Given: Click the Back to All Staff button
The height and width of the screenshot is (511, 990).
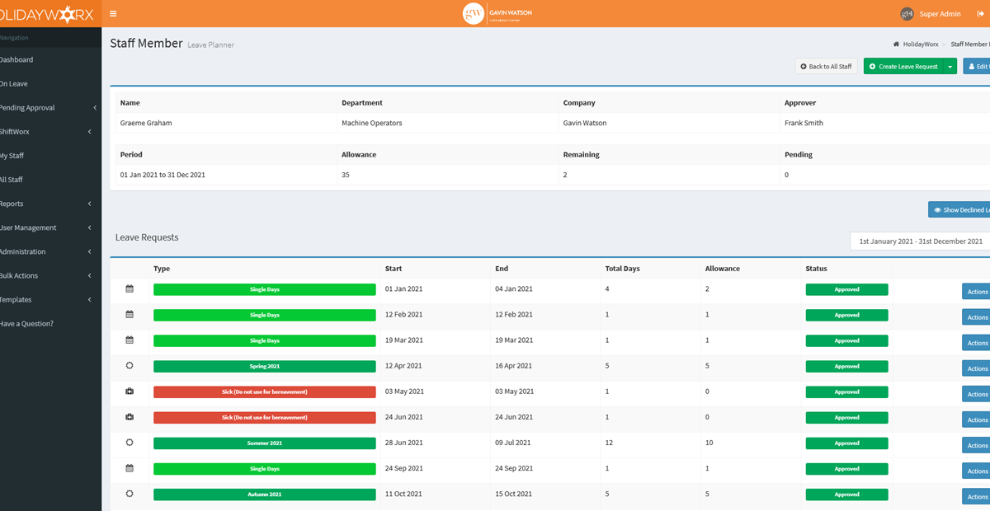Looking at the screenshot, I should [x=826, y=67].
